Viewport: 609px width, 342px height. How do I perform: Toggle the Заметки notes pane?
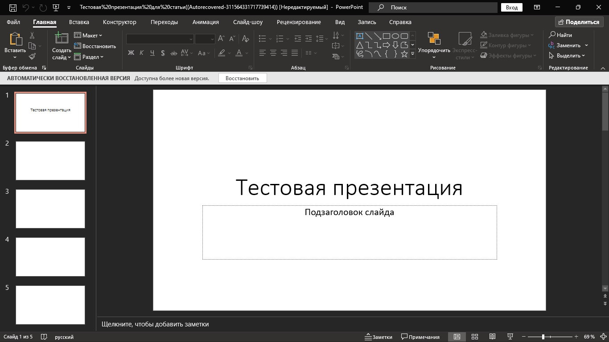379,337
